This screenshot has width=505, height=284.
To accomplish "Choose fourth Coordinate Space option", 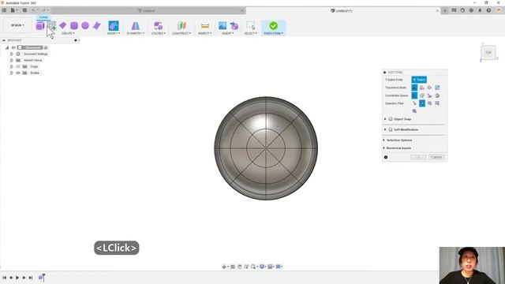I will pos(437,95).
